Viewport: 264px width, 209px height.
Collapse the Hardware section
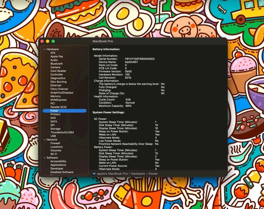tap(44, 49)
